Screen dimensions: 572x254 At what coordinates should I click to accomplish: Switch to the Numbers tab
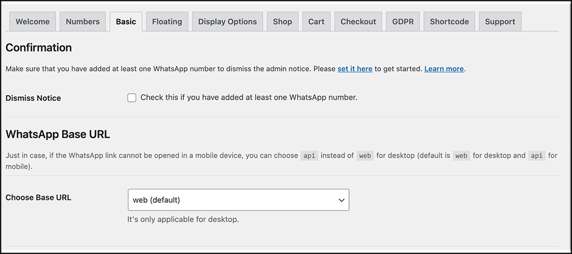[x=83, y=22]
